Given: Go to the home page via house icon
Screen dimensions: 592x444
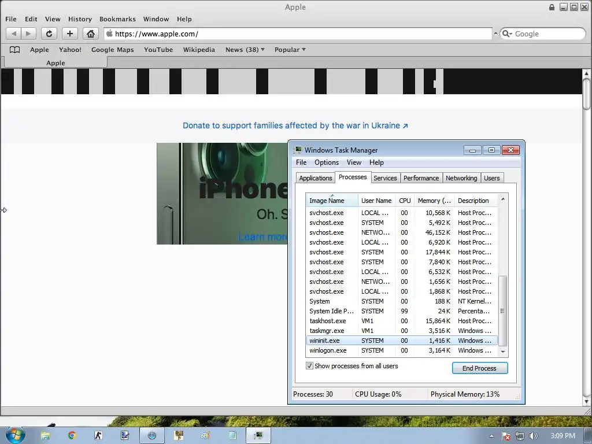Looking at the screenshot, I should [x=90, y=34].
